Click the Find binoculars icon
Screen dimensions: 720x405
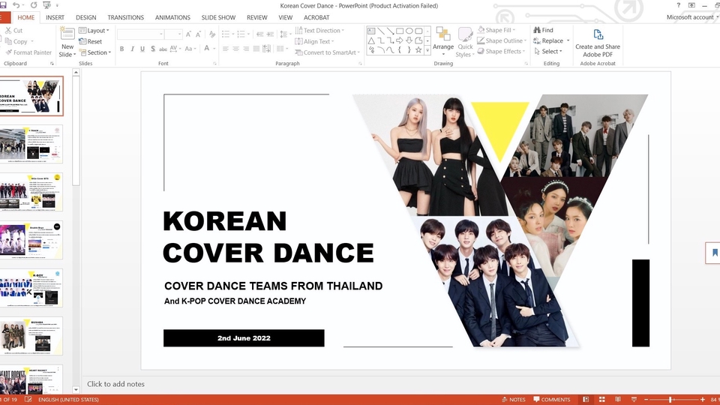537,30
